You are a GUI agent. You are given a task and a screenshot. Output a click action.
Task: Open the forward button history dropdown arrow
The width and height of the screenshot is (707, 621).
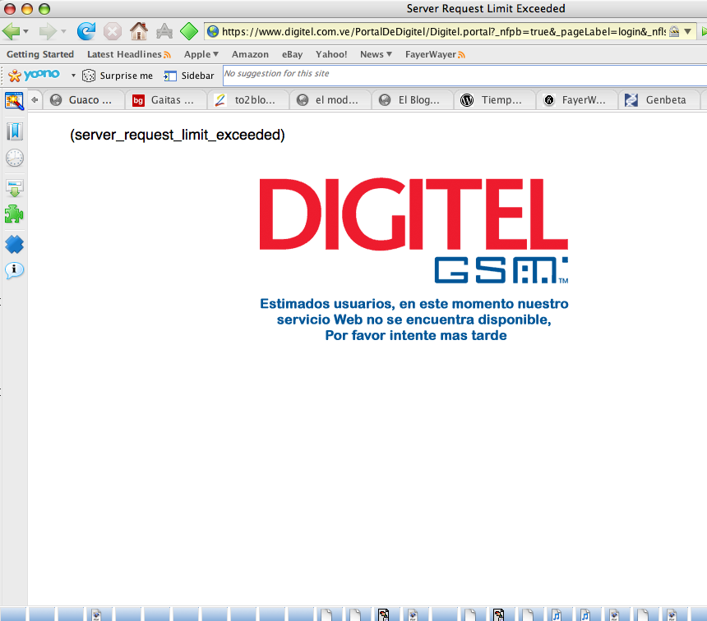[x=63, y=31]
